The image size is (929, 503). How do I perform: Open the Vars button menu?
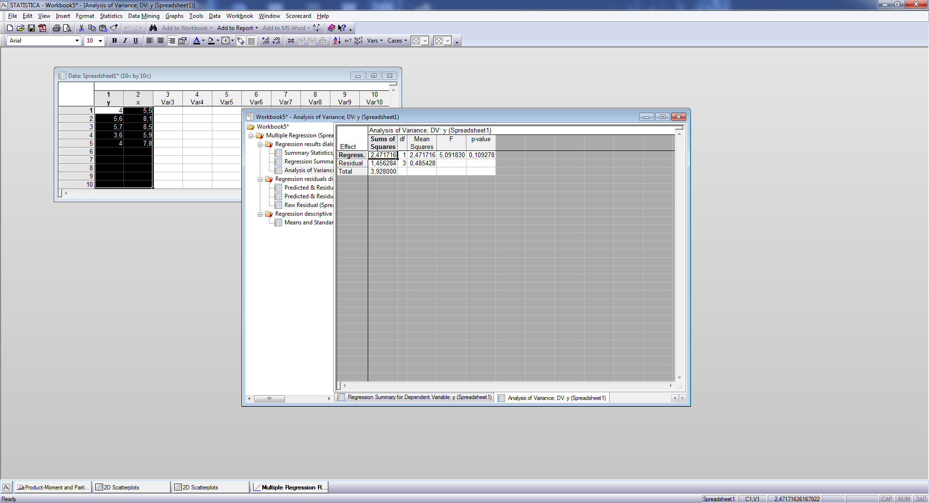[375, 41]
